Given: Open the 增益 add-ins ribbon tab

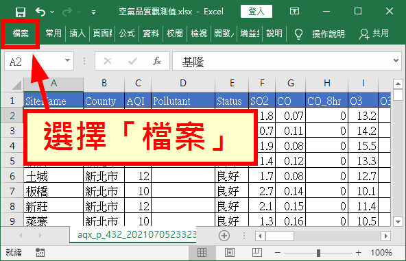Looking at the screenshot, I should [x=250, y=34].
